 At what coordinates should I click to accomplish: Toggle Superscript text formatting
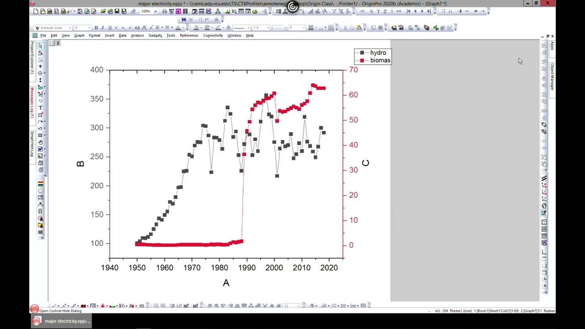117,28
